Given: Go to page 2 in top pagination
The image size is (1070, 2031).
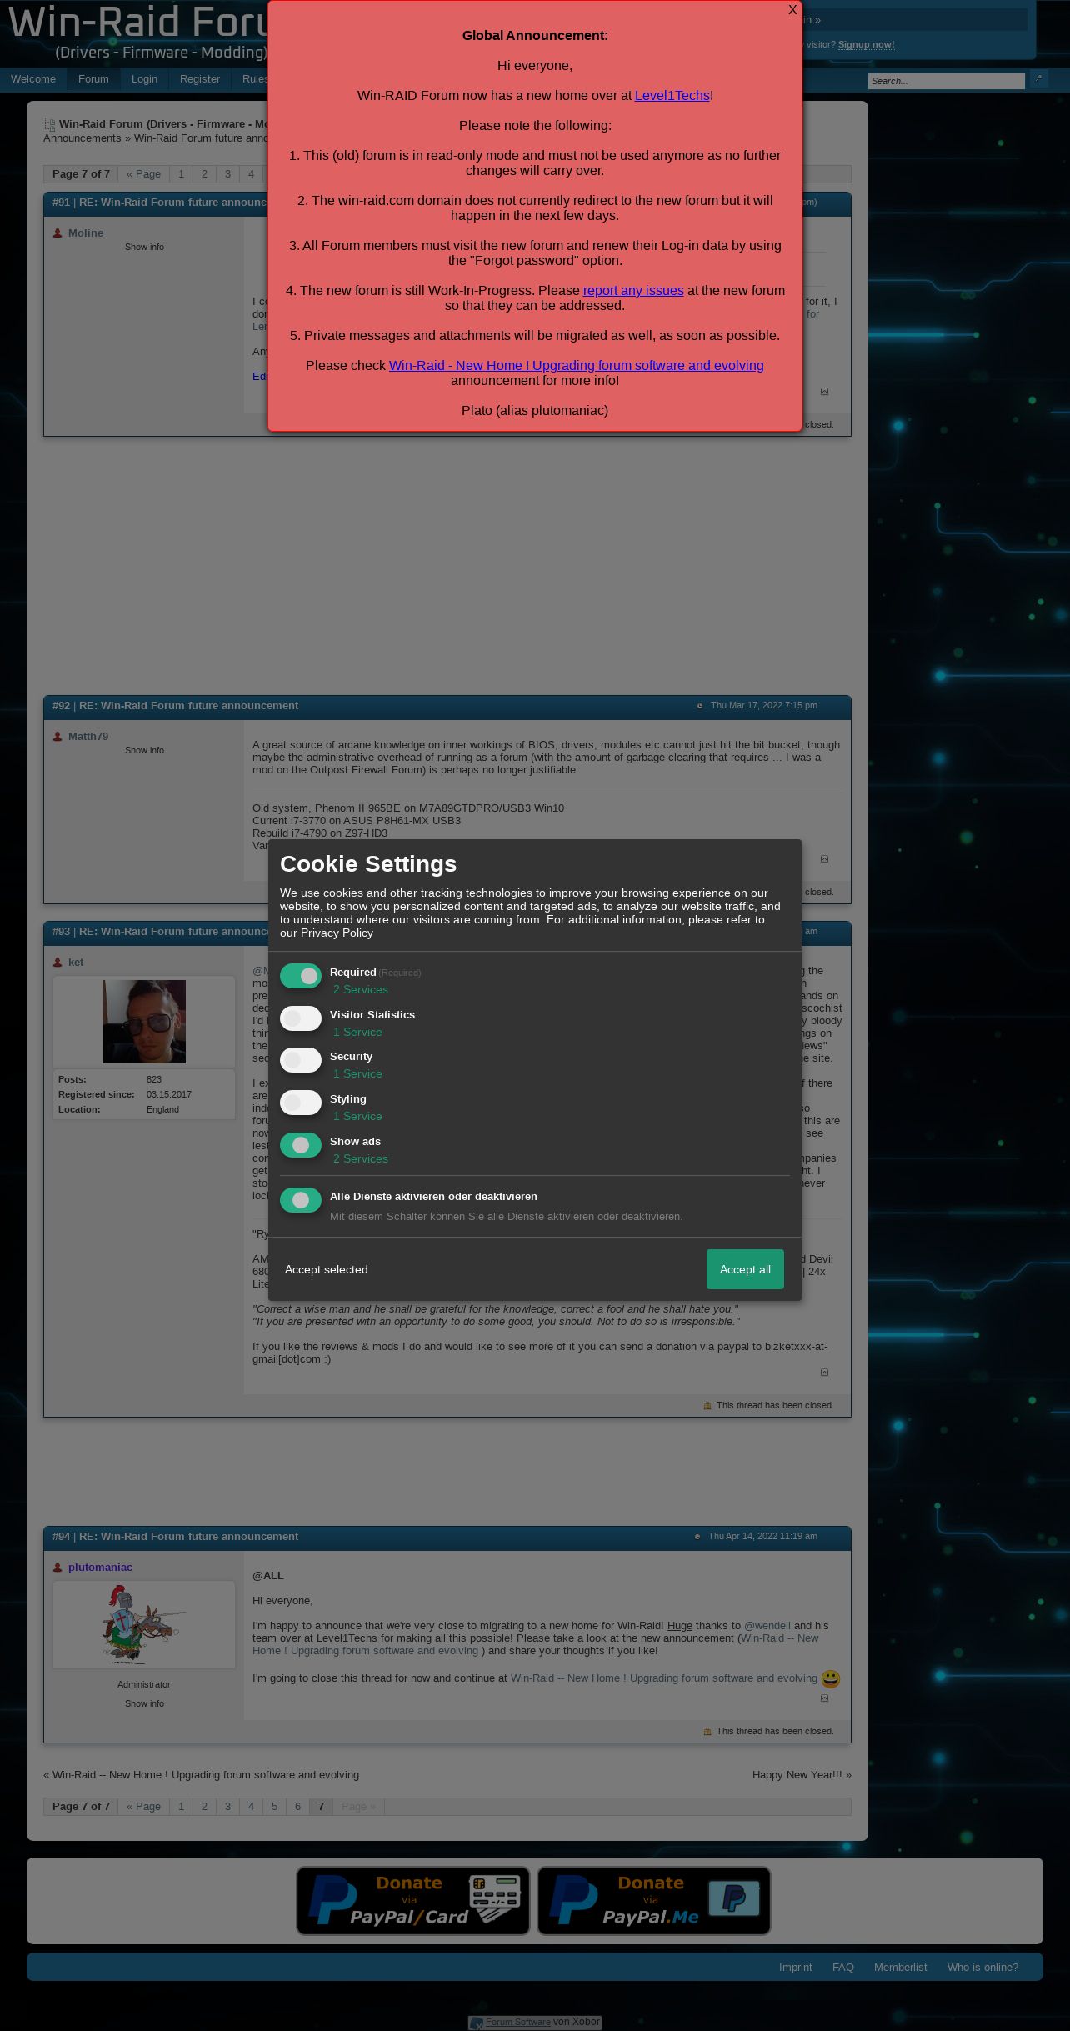Looking at the screenshot, I should point(204,174).
